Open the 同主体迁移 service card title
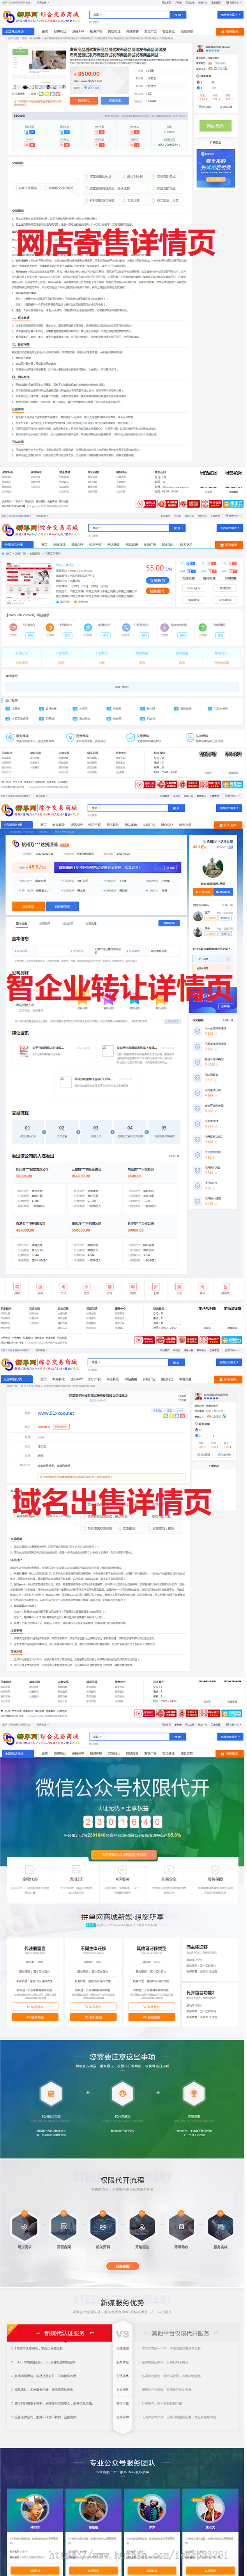The width and height of the screenshot is (247, 2576). (x=197, y=1947)
